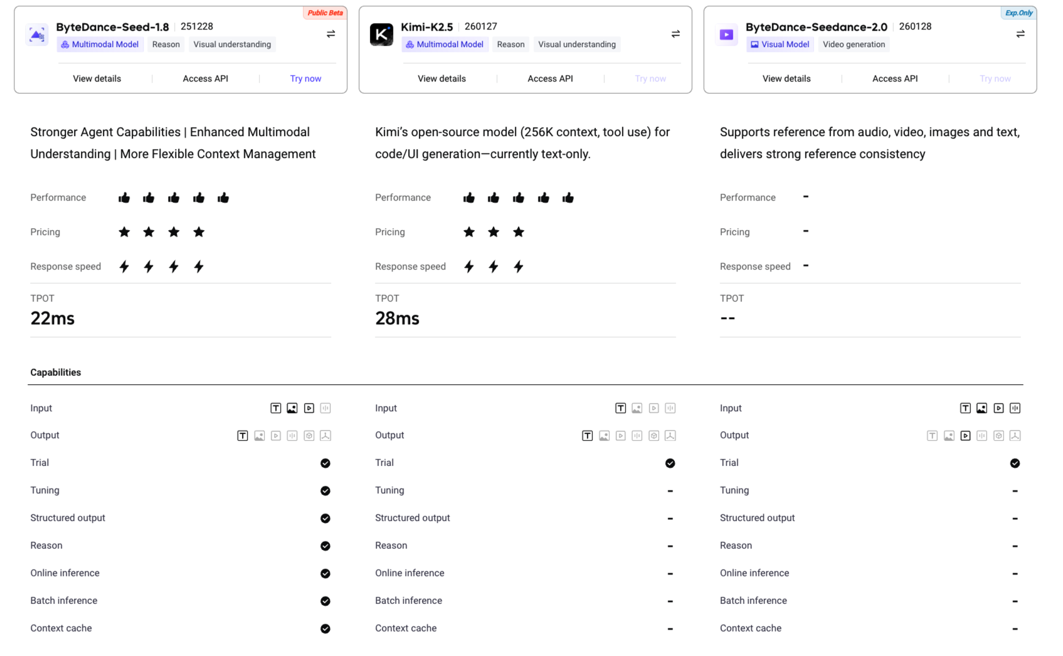1063x656 pixels.
Task: Click the ByteDance-Seedance-2.0 video logo icon
Action: [726, 34]
